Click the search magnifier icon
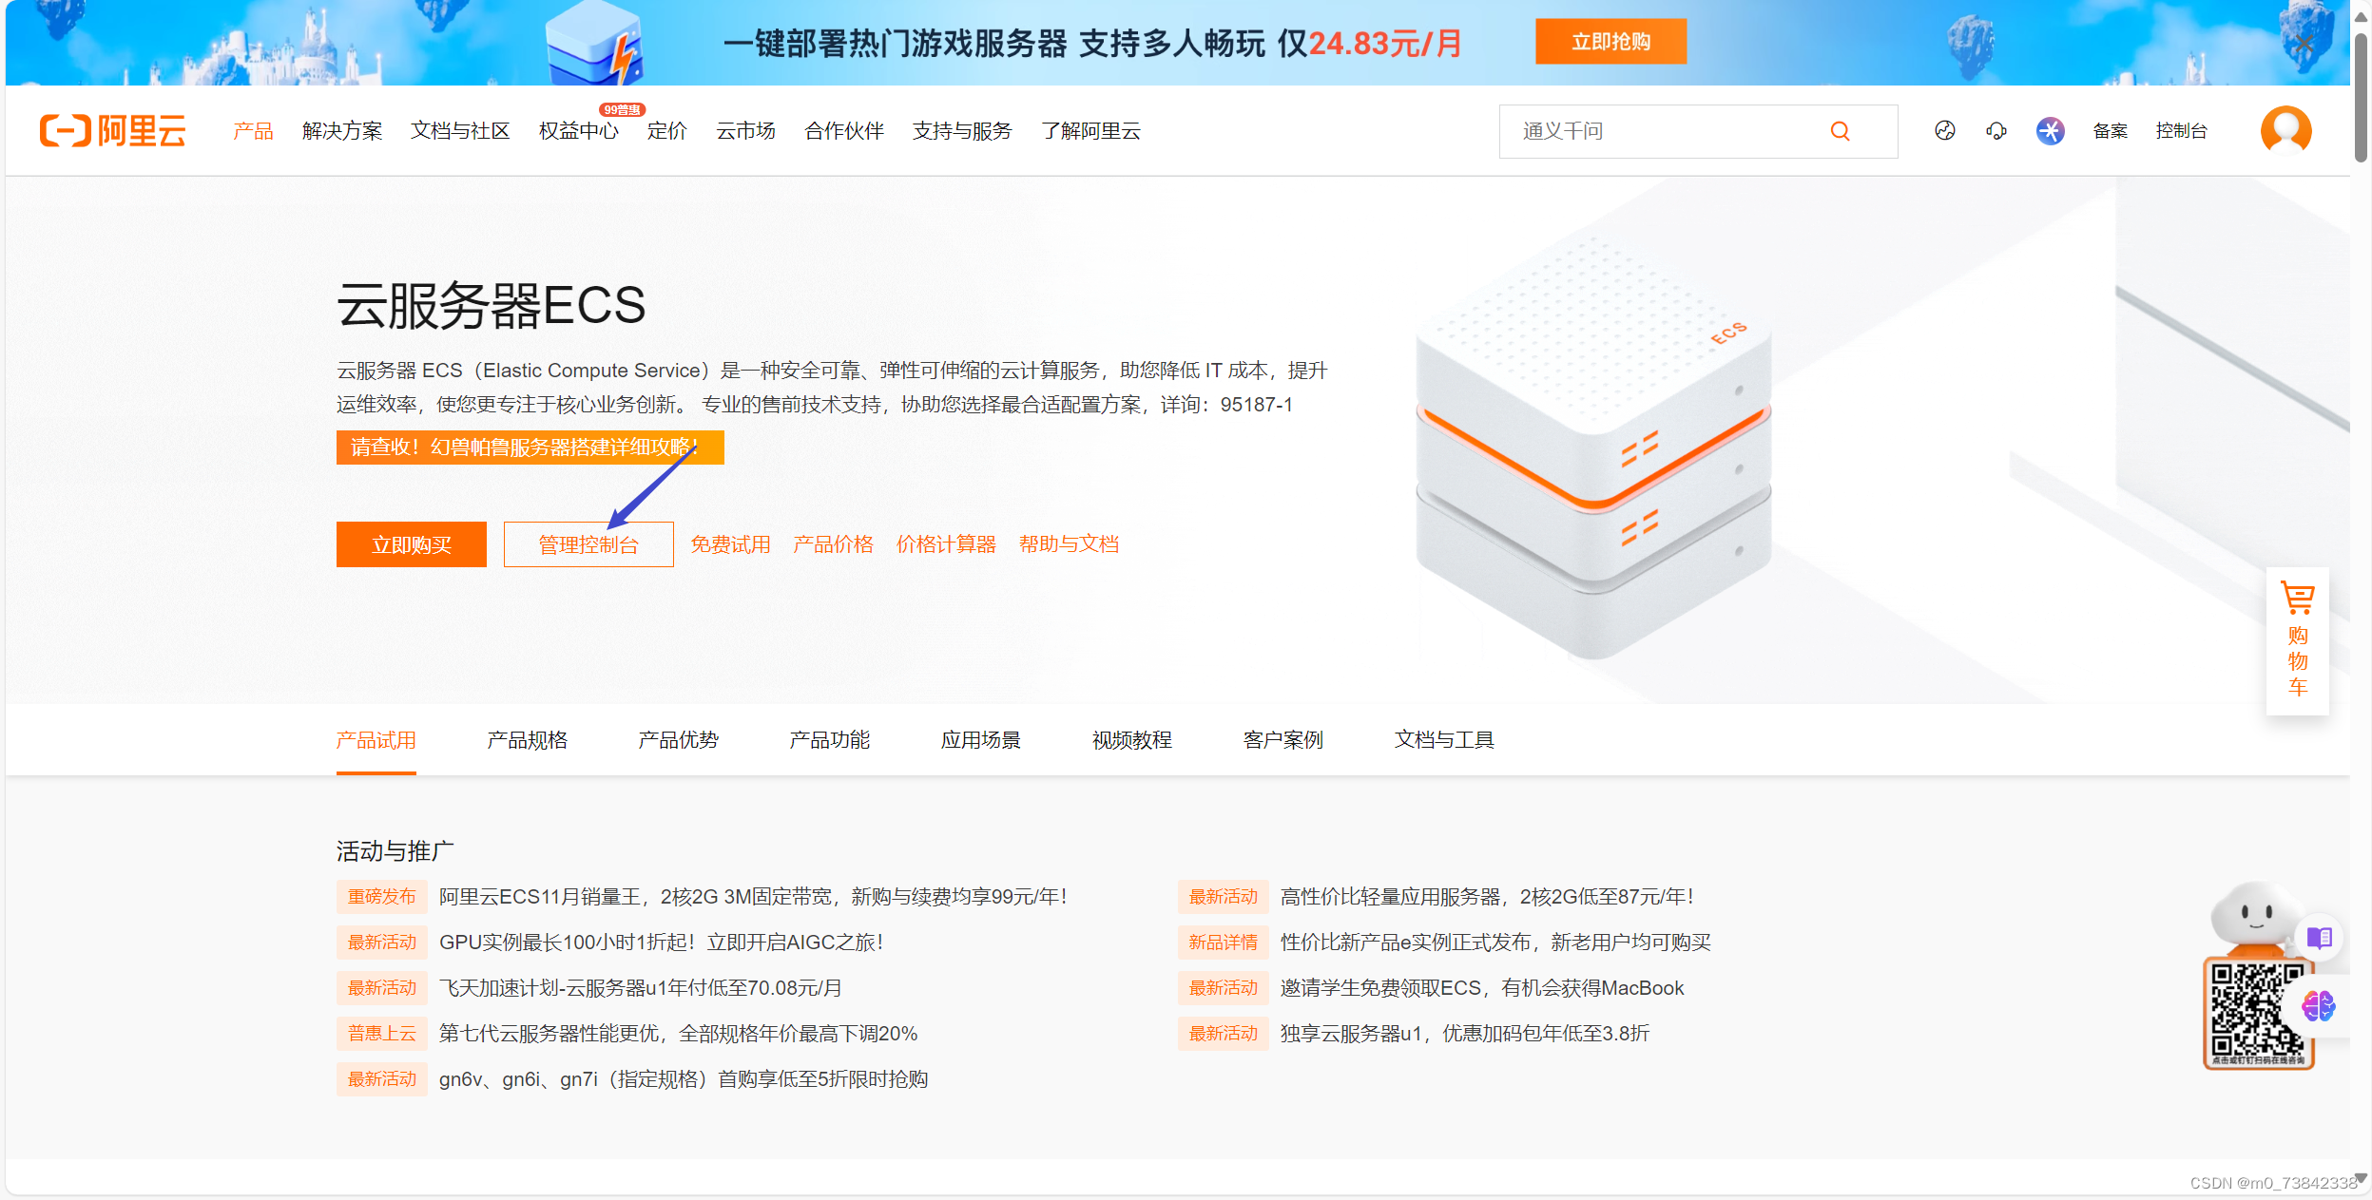 pos(1840,131)
